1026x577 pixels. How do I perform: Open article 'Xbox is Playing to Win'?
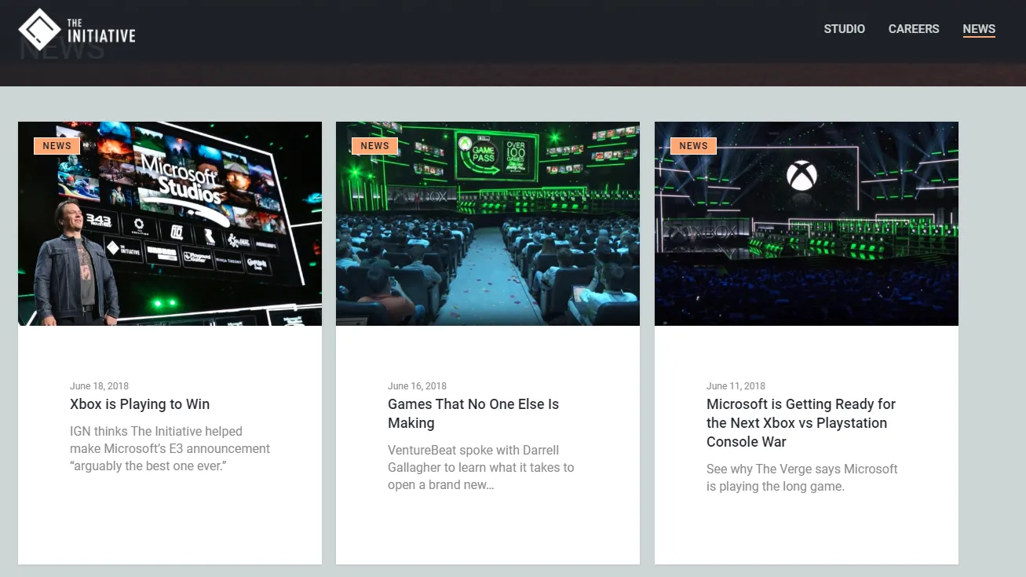tap(140, 404)
